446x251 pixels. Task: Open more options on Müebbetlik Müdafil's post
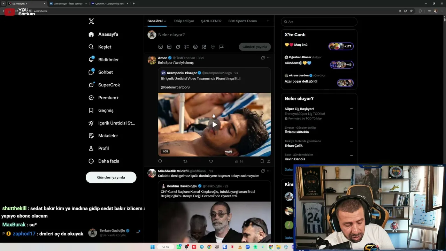click(269, 171)
